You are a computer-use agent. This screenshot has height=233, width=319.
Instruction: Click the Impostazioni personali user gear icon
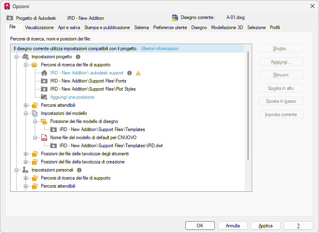pos(26,170)
